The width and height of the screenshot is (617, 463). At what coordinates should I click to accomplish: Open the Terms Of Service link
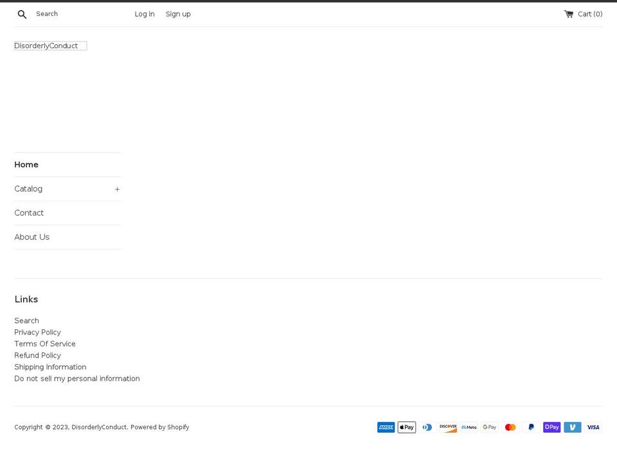pyautogui.click(x=45, y=343)
